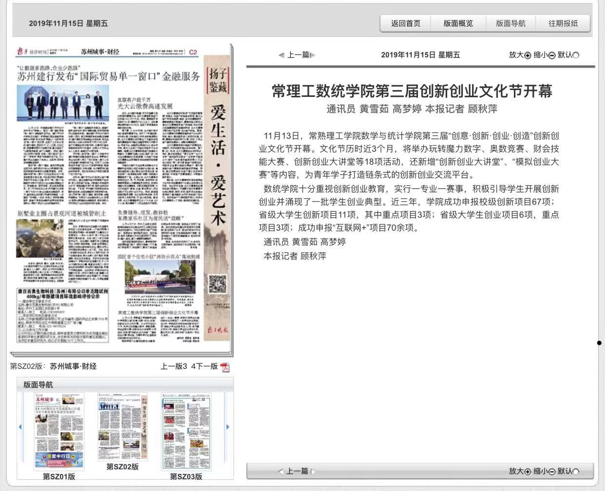Click the bottom zoom-out minus icon
This screenshot has height=491, width=605.
552,472
